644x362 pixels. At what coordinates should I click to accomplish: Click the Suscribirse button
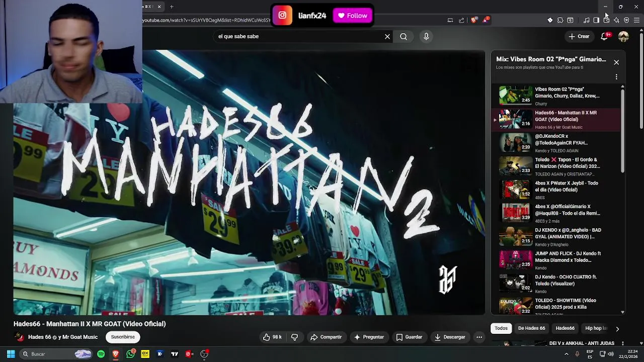pyautogui.click(x=123, y=337)
